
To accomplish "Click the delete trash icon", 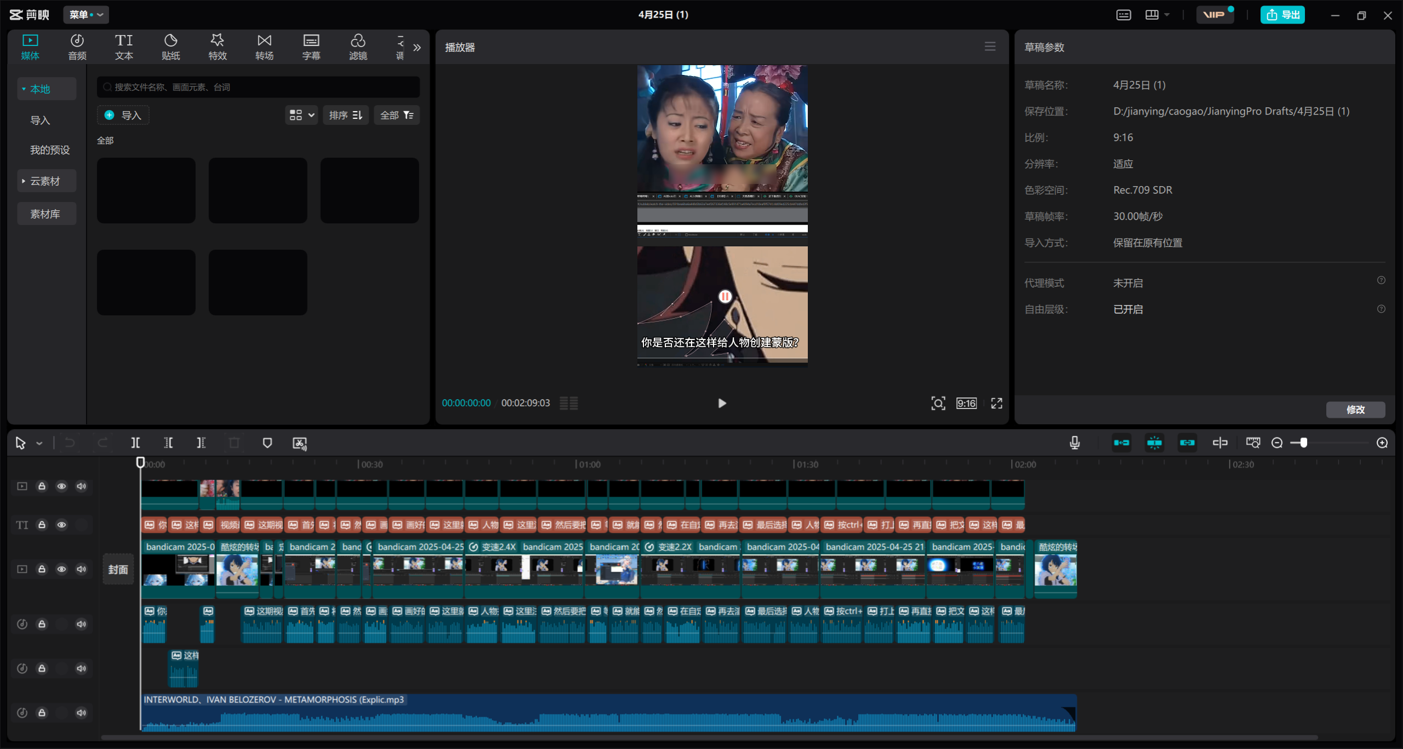I will (x=234, y=443).
